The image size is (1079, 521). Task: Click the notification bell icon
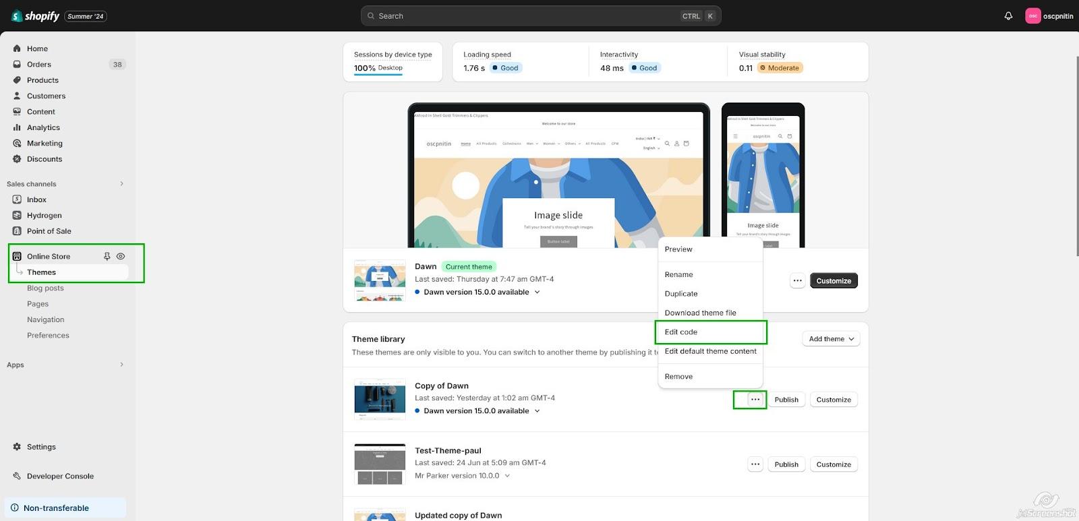(x=1008, y=16)
